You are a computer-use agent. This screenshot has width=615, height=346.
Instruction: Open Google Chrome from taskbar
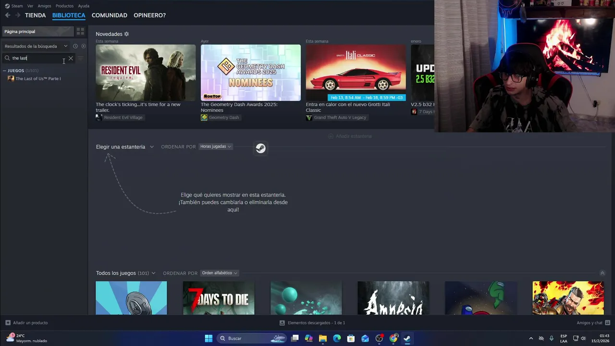pyautogui.click(x=393, y=338)
